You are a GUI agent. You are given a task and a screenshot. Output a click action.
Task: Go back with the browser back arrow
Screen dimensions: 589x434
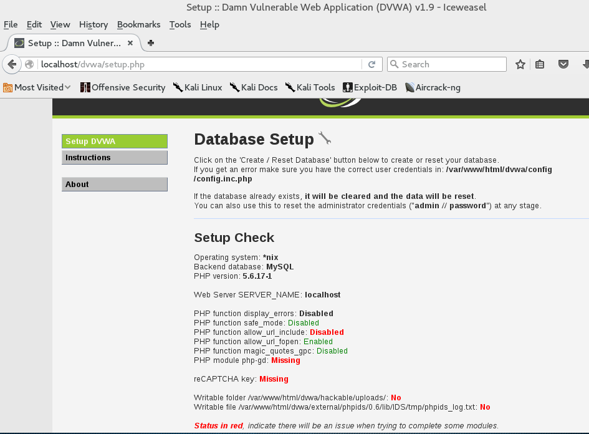12,65
